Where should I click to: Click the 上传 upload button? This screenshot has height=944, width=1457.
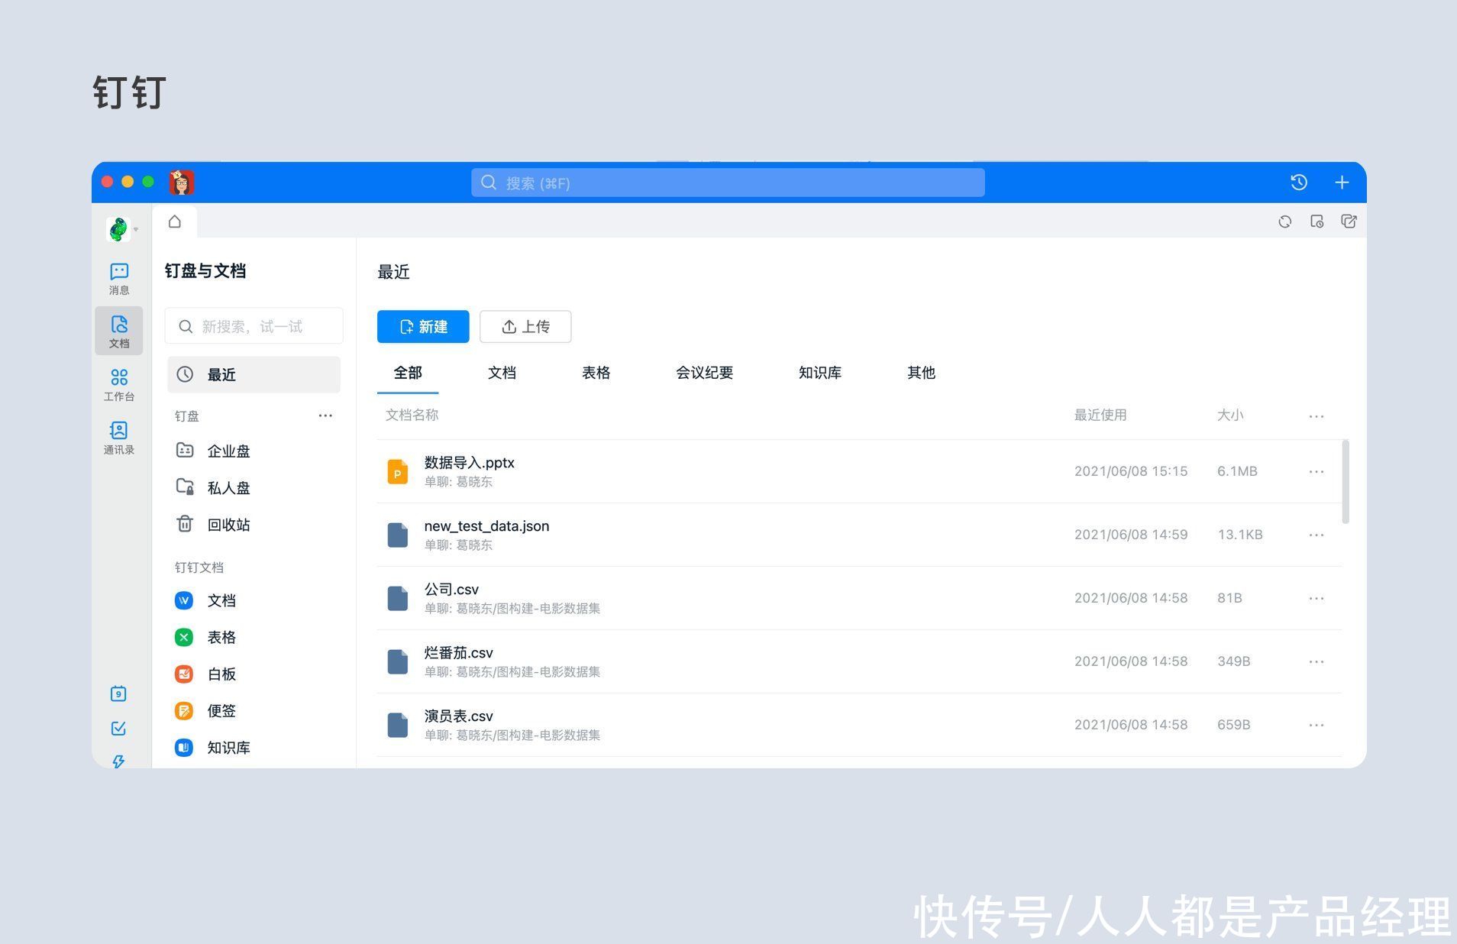point(525,327)
